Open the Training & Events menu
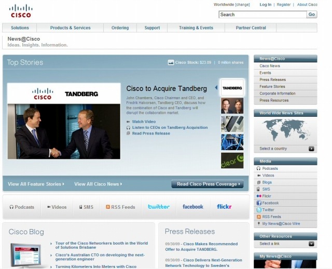332x269 pixels. (x=196, y=28)
